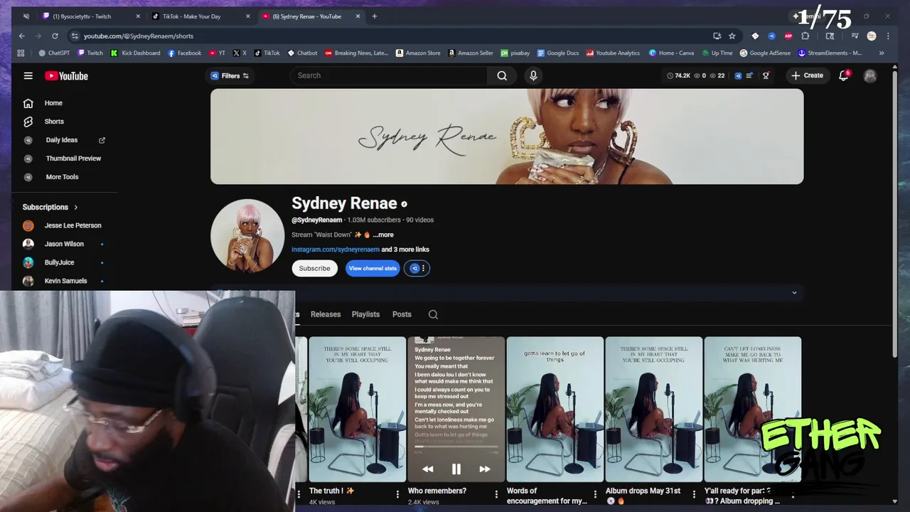Expand the channel description with ...more
910x512 pixels.
click(x=383, y=235)
